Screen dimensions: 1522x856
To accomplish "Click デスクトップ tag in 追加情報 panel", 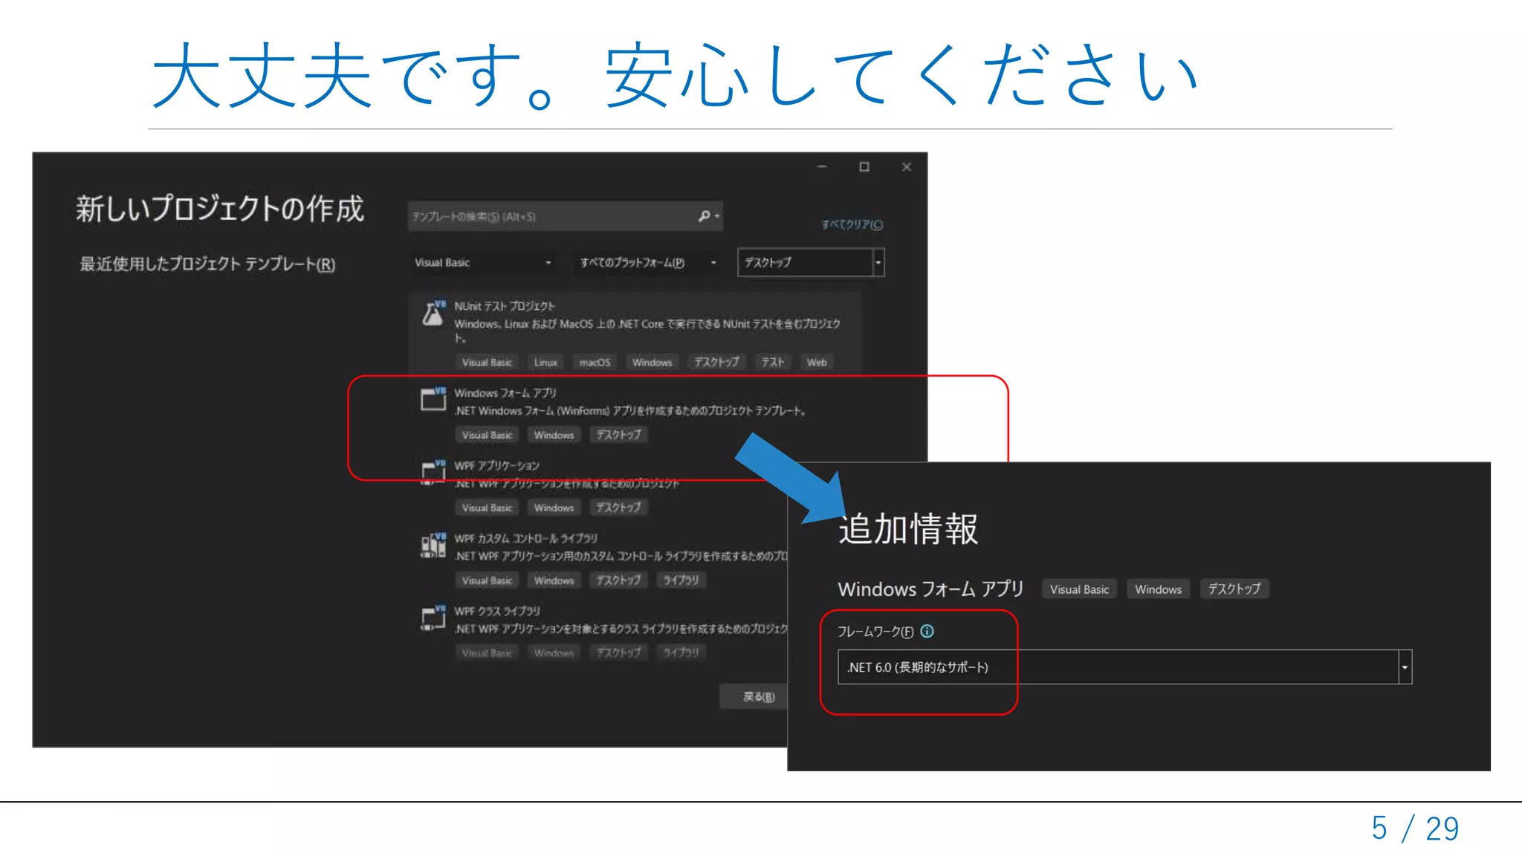I will [x=1234, y=589].
